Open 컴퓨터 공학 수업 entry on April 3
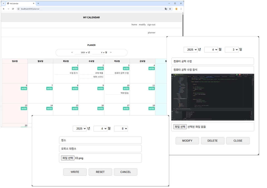Screen dimensions: 267x188 coord(122,73)
